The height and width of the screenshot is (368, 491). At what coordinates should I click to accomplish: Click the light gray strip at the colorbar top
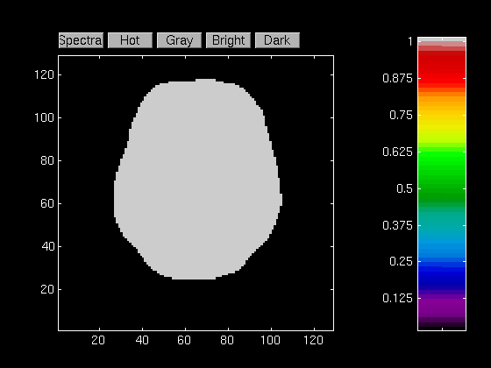pyautogui.click(x=442, y=39)
